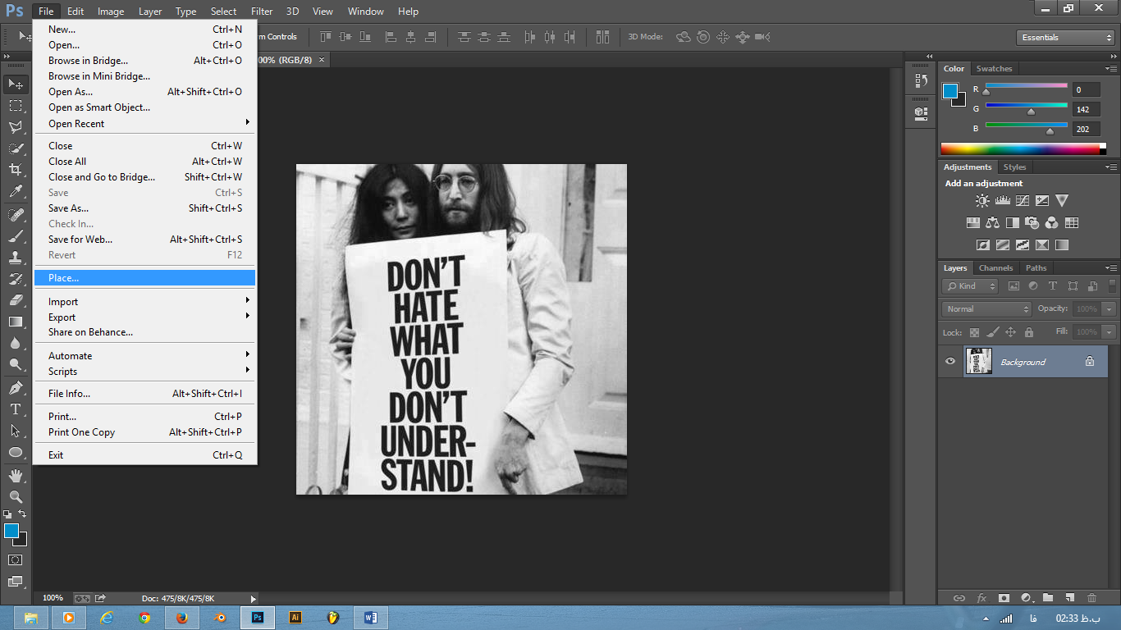Choose Print One Copy

[145, 432]
